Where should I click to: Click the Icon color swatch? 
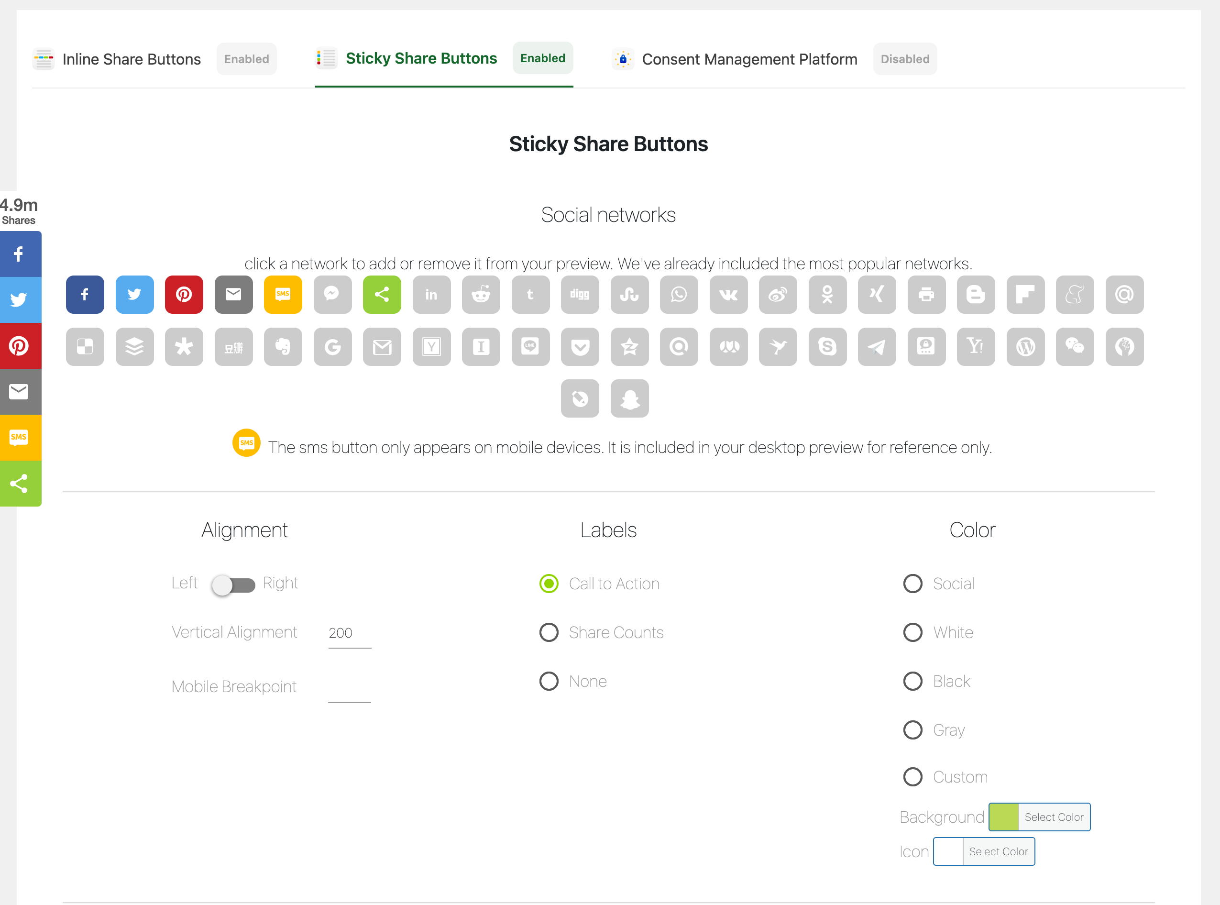[948, 851]
